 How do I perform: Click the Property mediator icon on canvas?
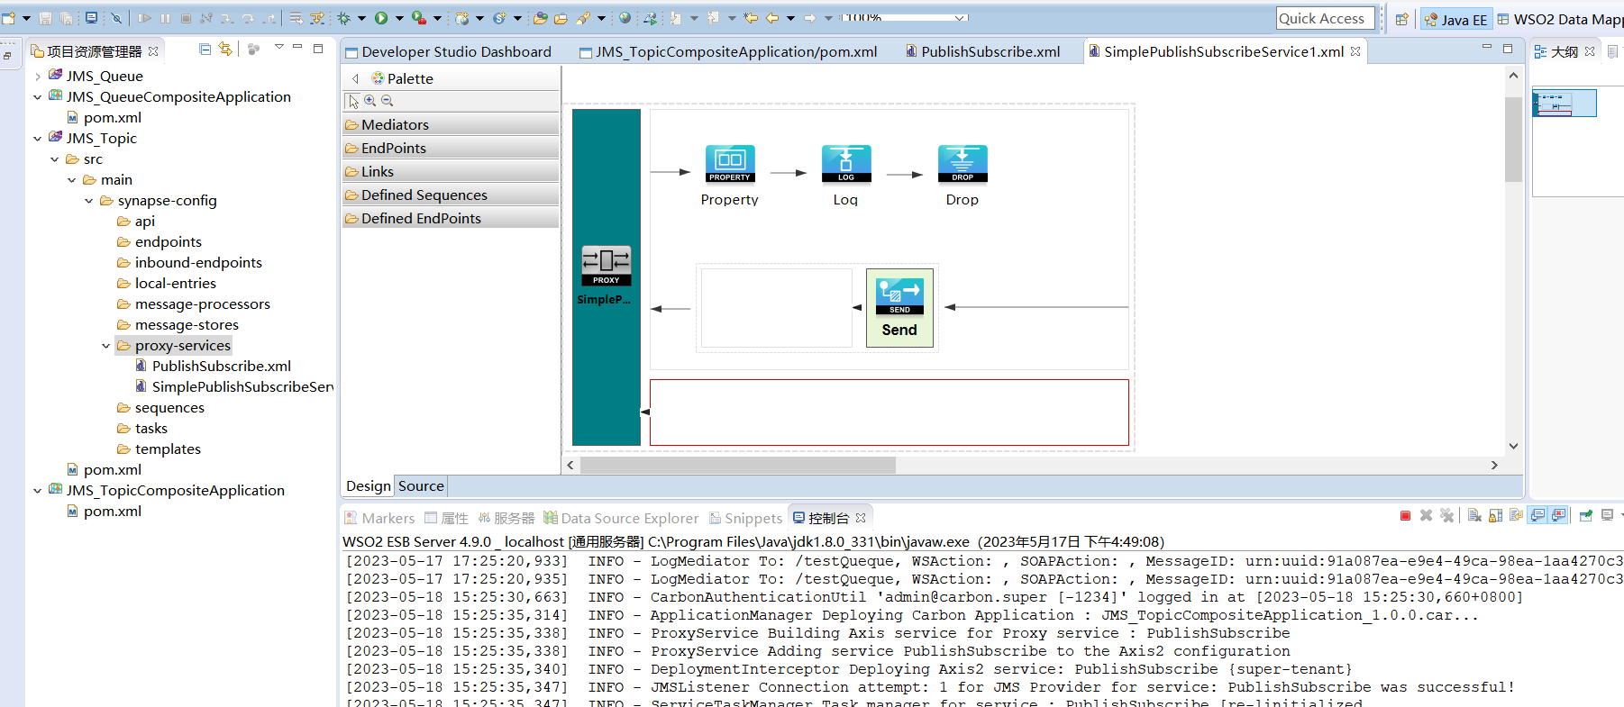tap(730, 164)
